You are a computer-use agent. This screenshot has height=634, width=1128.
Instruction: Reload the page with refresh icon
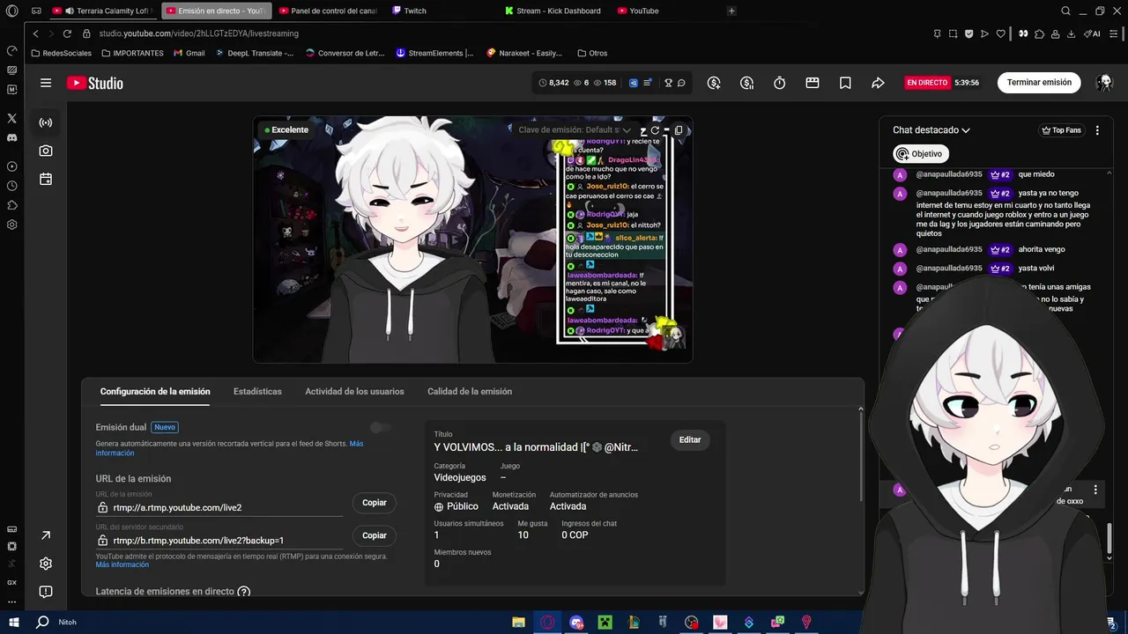click(67, 33)
